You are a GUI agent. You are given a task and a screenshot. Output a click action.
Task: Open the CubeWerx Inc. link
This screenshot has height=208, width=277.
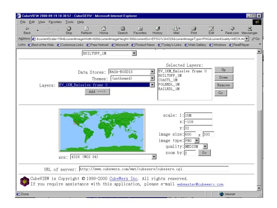pyautogui.click(x=123, y=179)
